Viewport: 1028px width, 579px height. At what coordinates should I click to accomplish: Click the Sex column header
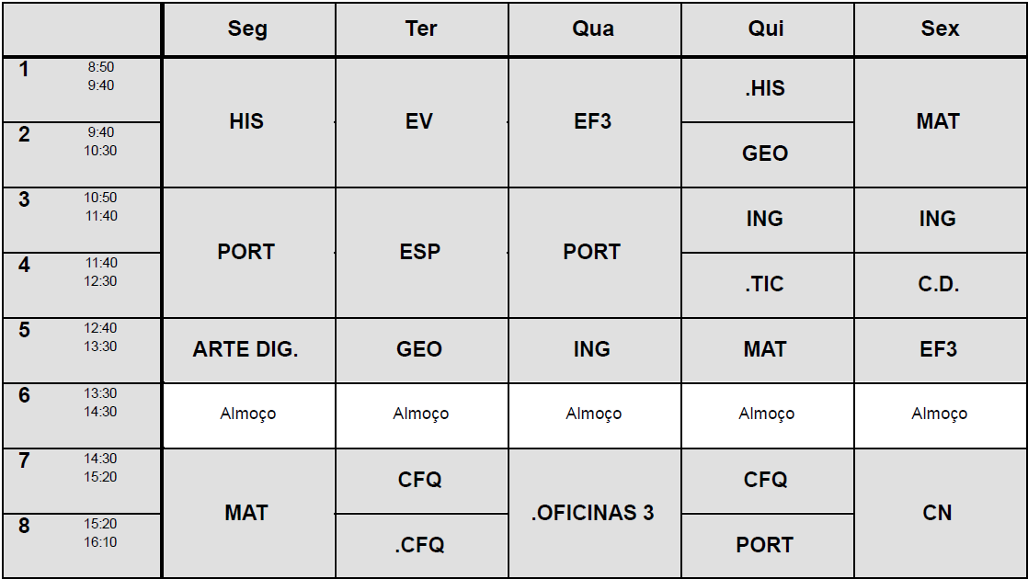940,29
